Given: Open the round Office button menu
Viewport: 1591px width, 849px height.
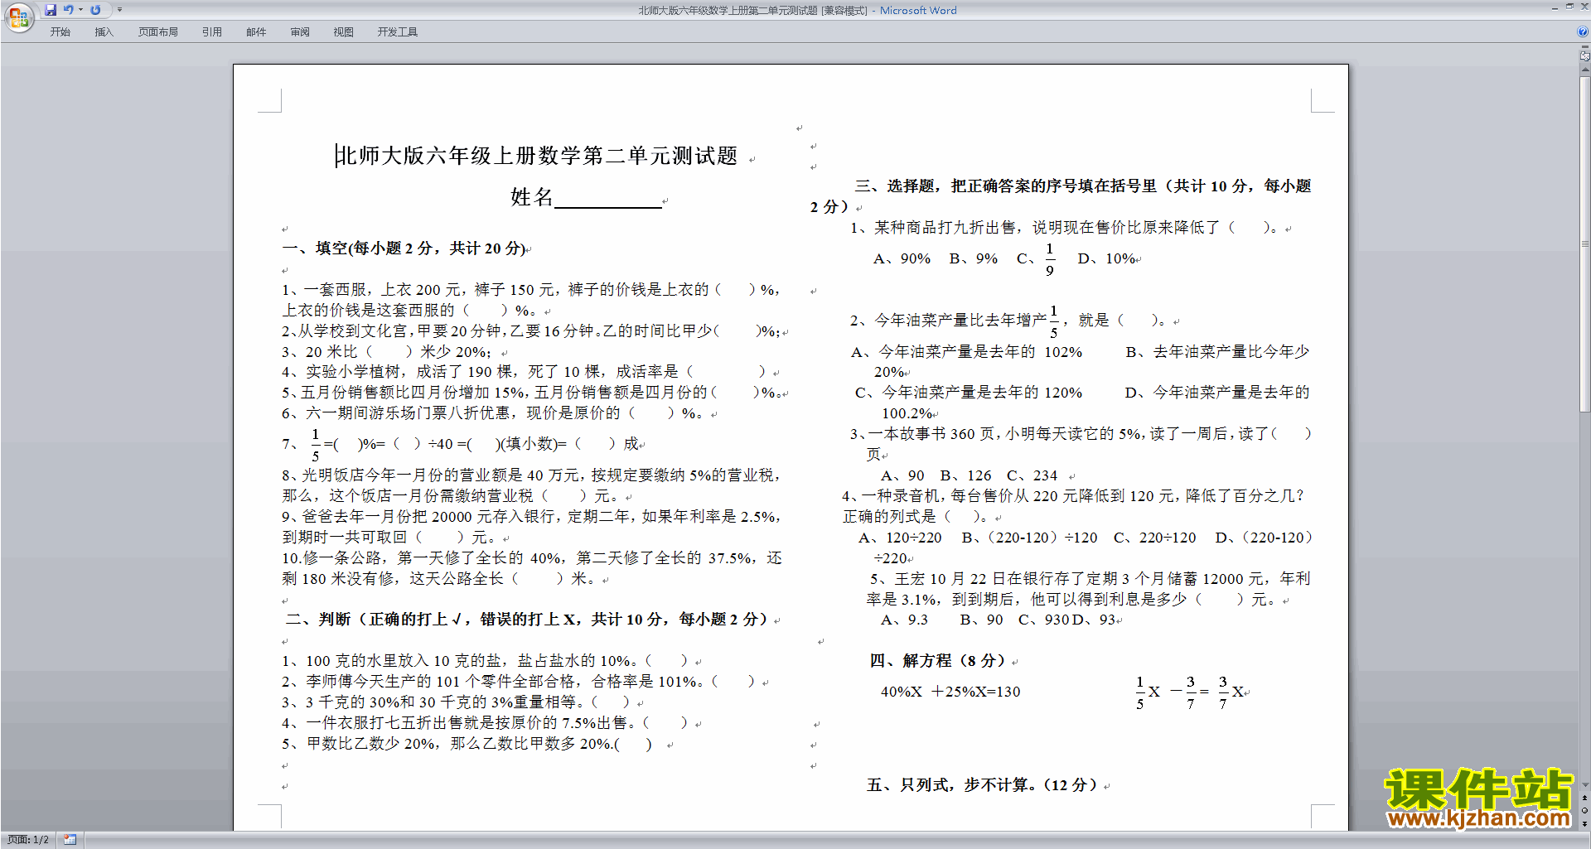Looking at the screenshot, I should coord(18,17).
